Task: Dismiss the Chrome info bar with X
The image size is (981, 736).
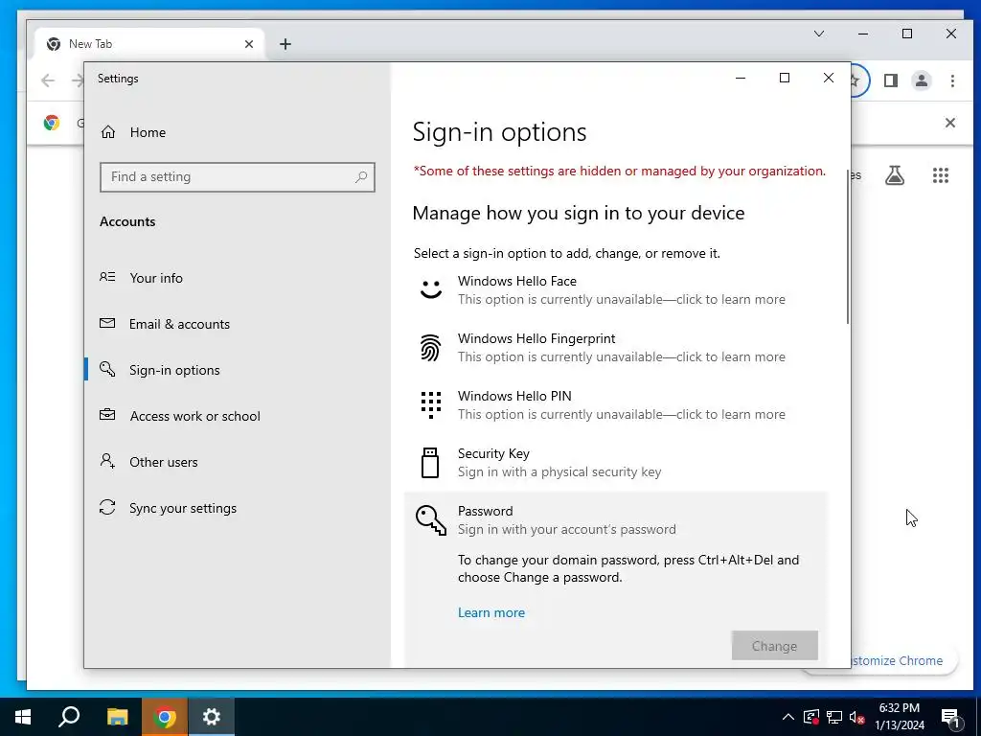Action: (x=949, y=123)
